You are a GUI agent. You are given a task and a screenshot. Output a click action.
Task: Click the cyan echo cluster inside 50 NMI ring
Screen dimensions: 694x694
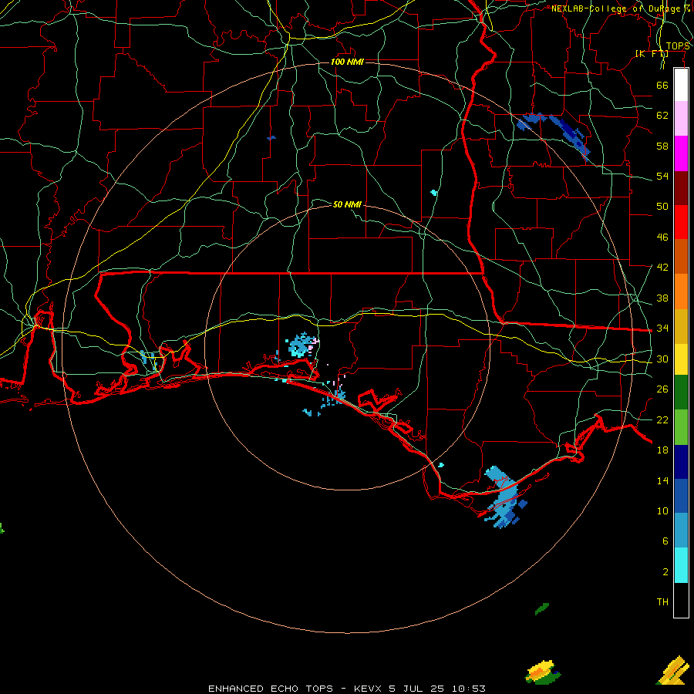click(x=302, y=345)
